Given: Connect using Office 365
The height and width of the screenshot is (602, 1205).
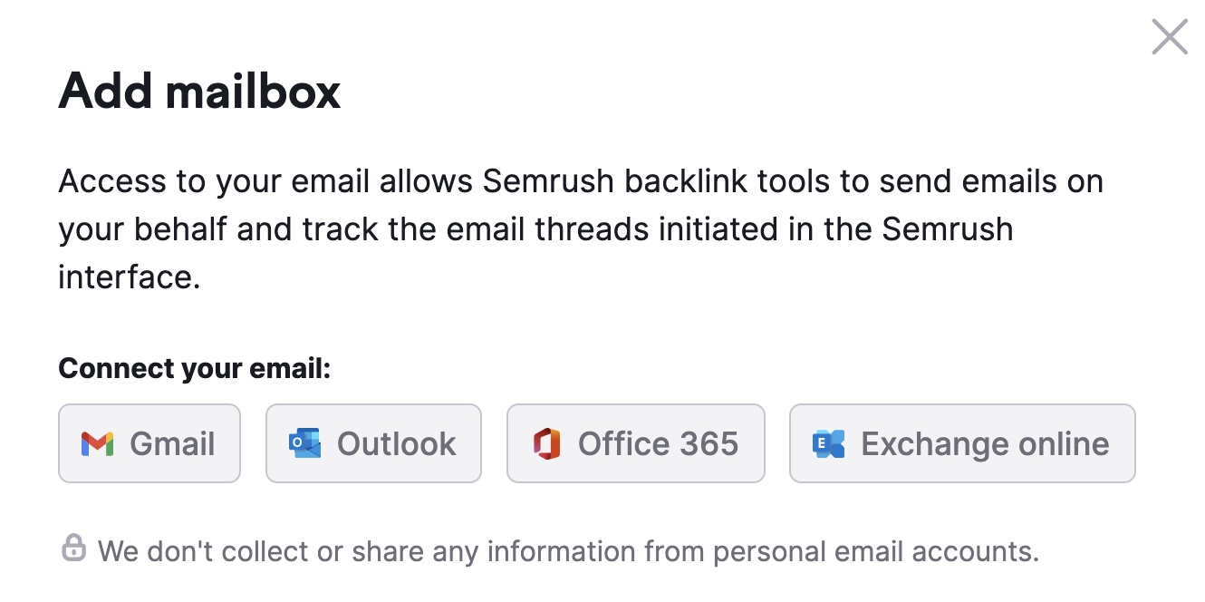Looking at the screenshot, I should tap(635, 443).
